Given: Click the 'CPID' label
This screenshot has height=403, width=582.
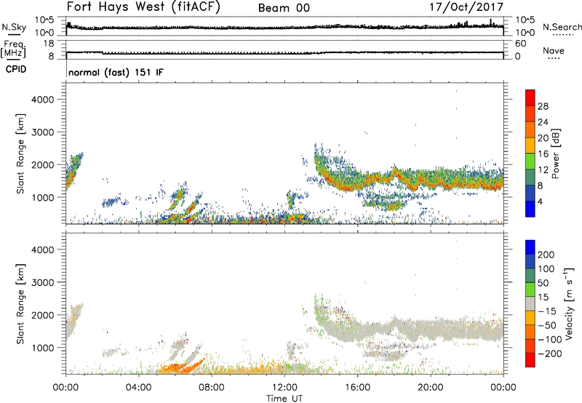Looking at the screenshot, I should (16, 69).
